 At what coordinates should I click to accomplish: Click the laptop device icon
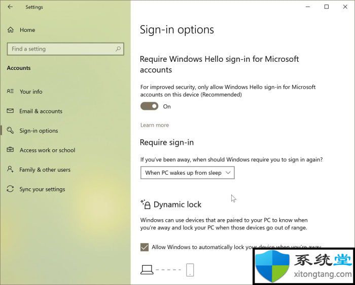click(147, 270)
